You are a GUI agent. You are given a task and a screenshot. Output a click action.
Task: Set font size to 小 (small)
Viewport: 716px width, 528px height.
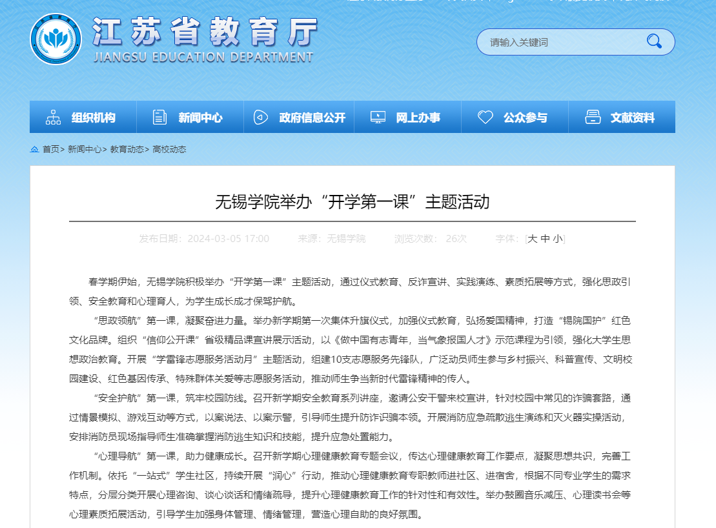tap(557, 239)
